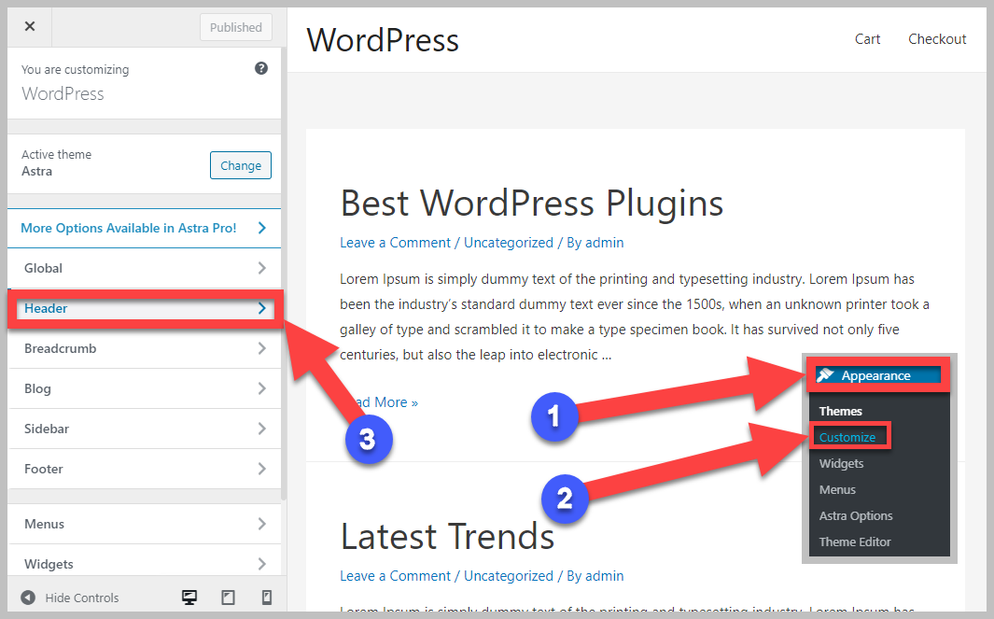The height and width of the screenshot is (619, 994).
Task: Click the Appearance paintbrush icon
Action: (x=825, y=374)
